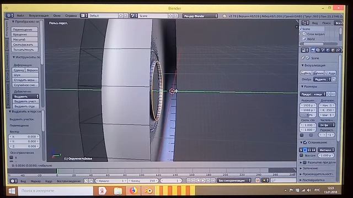
Task: Click the Толкать/тянуть button
Action: (25, 50)
